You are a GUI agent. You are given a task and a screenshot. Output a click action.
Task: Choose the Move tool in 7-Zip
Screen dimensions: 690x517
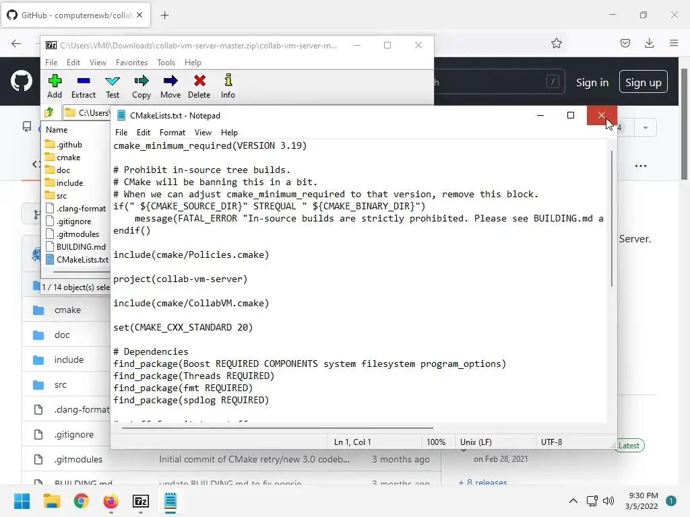pos(170,87)
